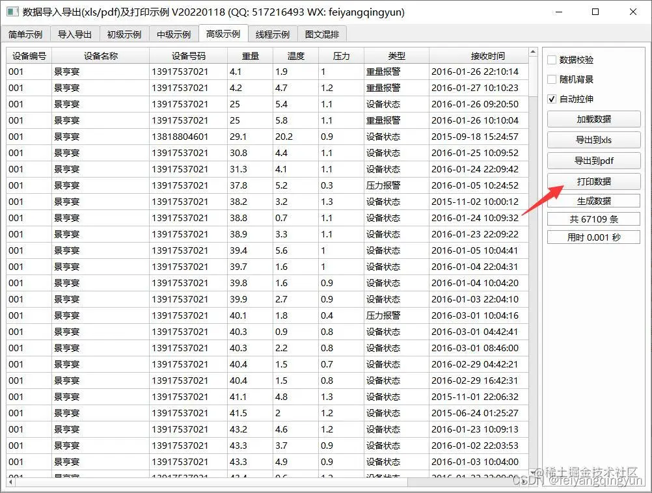Click the application icon in title bar
Viewport: 652px width, 493px height.
pyautogui.click(x=12, y=12)
